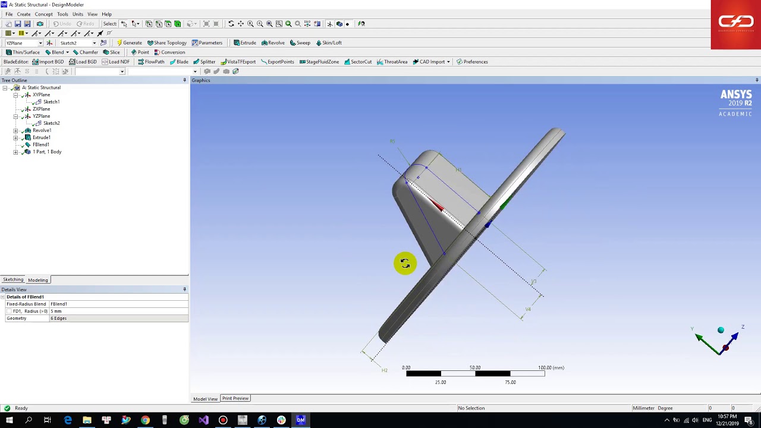Image resolution: width=761 pixels, height=428 pixels.
Task: Select the Skin/Loft tool
Action: click(x=329, y=43)
